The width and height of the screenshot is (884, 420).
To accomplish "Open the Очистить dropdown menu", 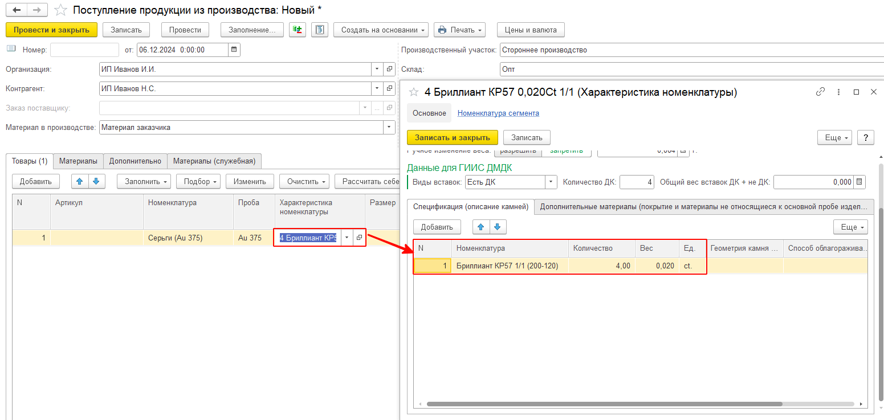I will click(304, 181).
